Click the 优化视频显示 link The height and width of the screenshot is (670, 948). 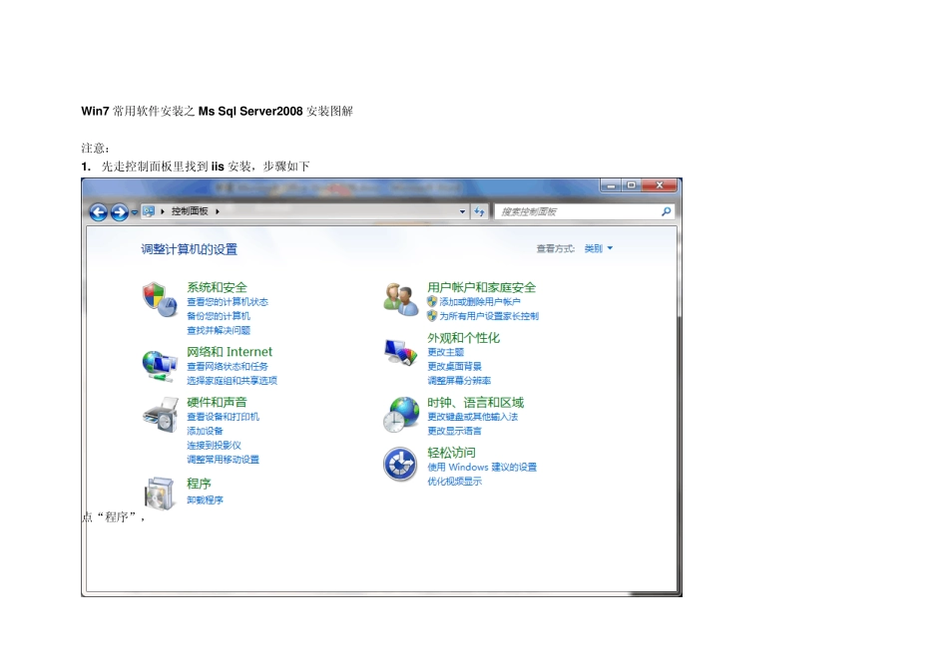(455, 482)
